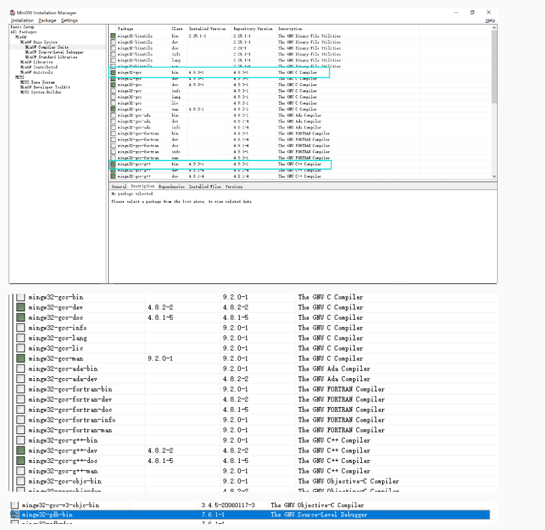Click status icon of highlighted mingw32-gcc bin row

113,73
